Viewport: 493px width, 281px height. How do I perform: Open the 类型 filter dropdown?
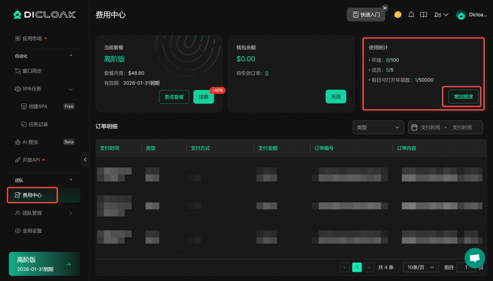pos(378,127)
